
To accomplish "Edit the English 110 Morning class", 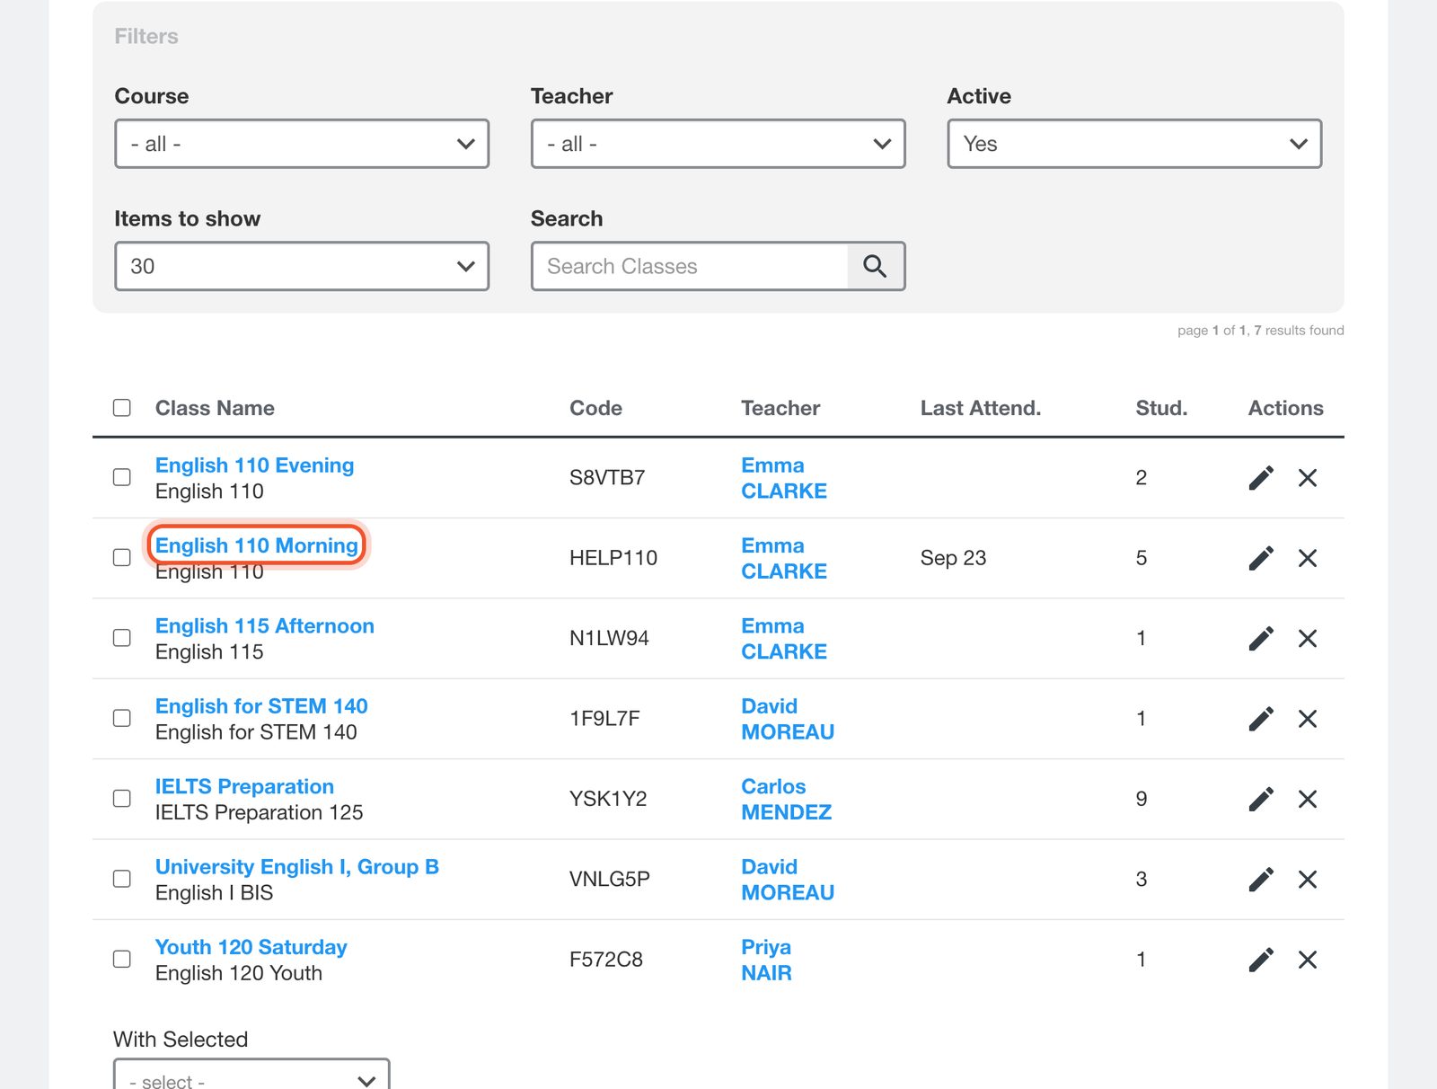I will tap(1261, 558).
